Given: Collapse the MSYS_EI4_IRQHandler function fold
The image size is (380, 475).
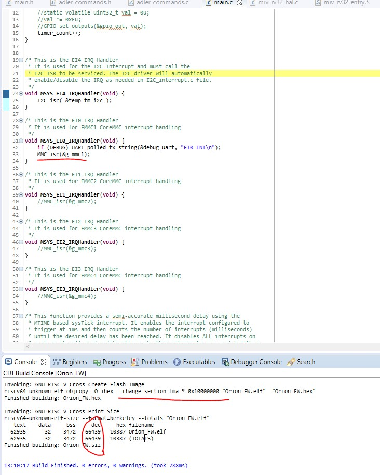Looking at the screenshot, I should 21,94.
